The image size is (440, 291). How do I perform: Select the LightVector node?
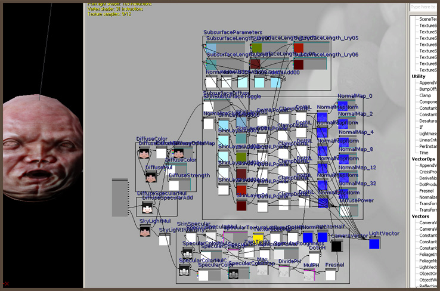[374, 243]
